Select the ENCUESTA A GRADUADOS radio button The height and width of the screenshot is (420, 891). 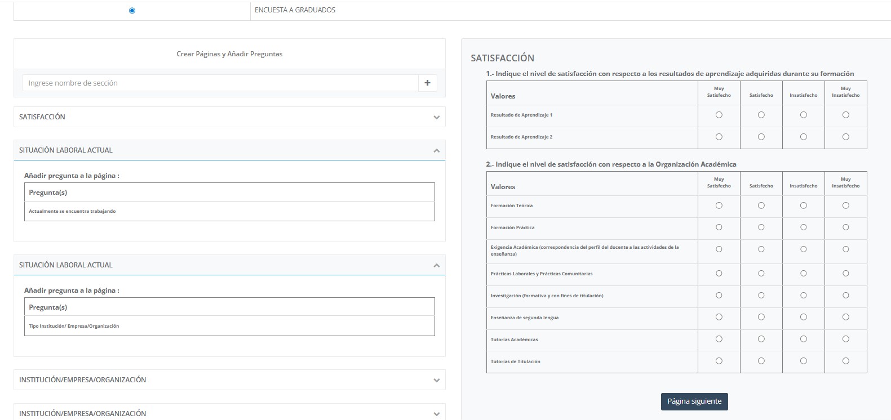132,10
